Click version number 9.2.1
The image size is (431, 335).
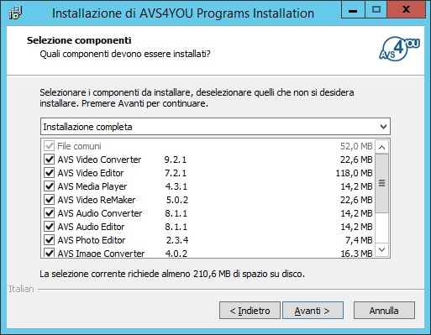coord(176,160)
